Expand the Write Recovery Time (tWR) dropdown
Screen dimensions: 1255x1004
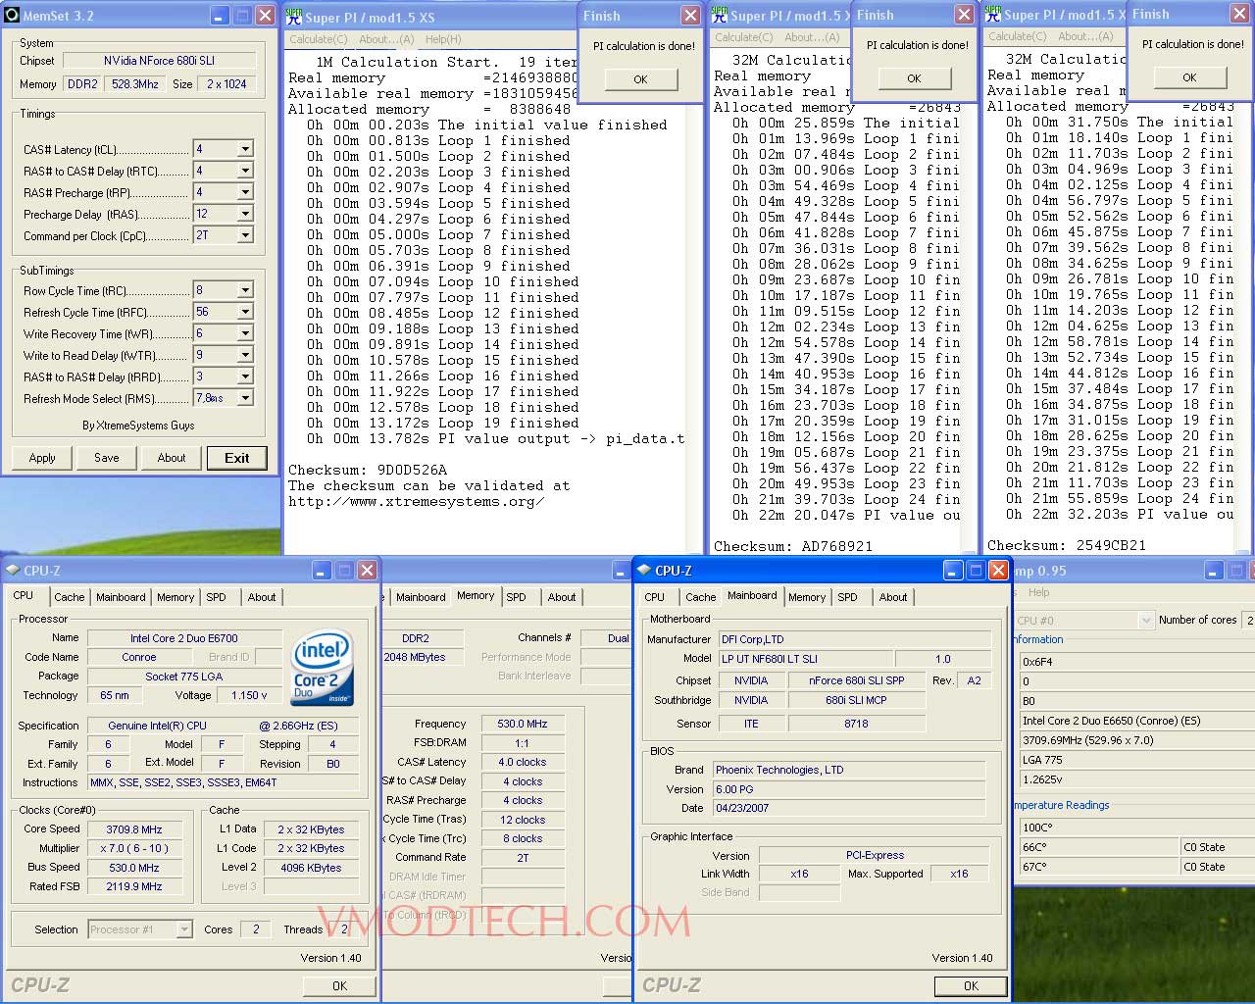[245, 333]
